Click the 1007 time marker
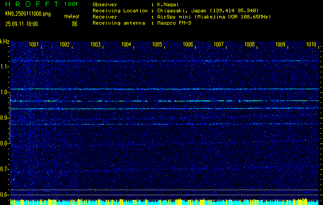This screenshot has width=323, height=205. (x=219, y=45)
